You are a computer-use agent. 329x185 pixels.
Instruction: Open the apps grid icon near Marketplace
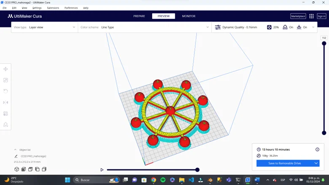point(311,16)
